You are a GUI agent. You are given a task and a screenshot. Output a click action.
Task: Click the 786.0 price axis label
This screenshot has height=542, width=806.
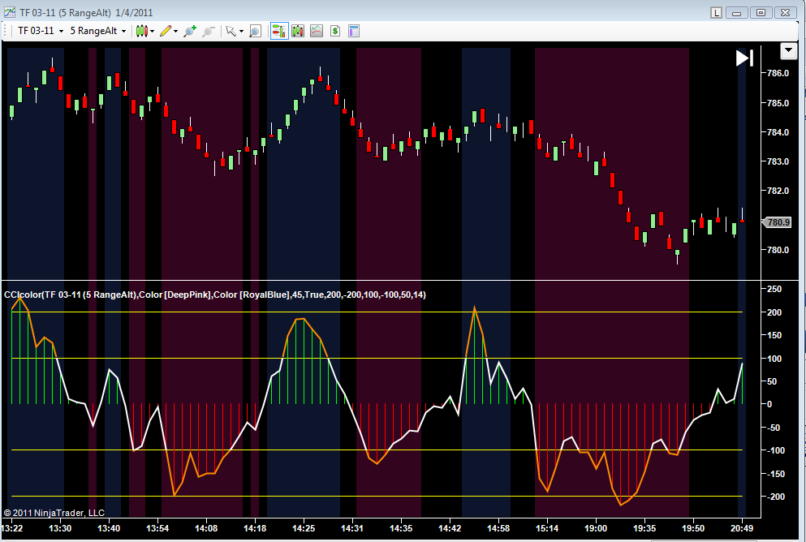click(778, 74)
